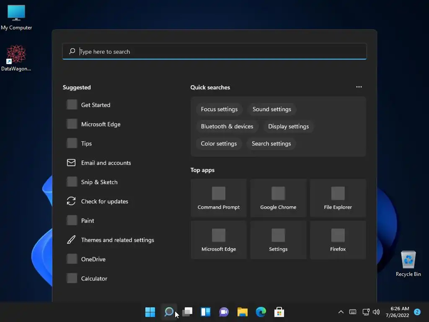Open the Widgets panel in taskbar
The height and width of the screenshot is (322, 429).
pos(206,312)
